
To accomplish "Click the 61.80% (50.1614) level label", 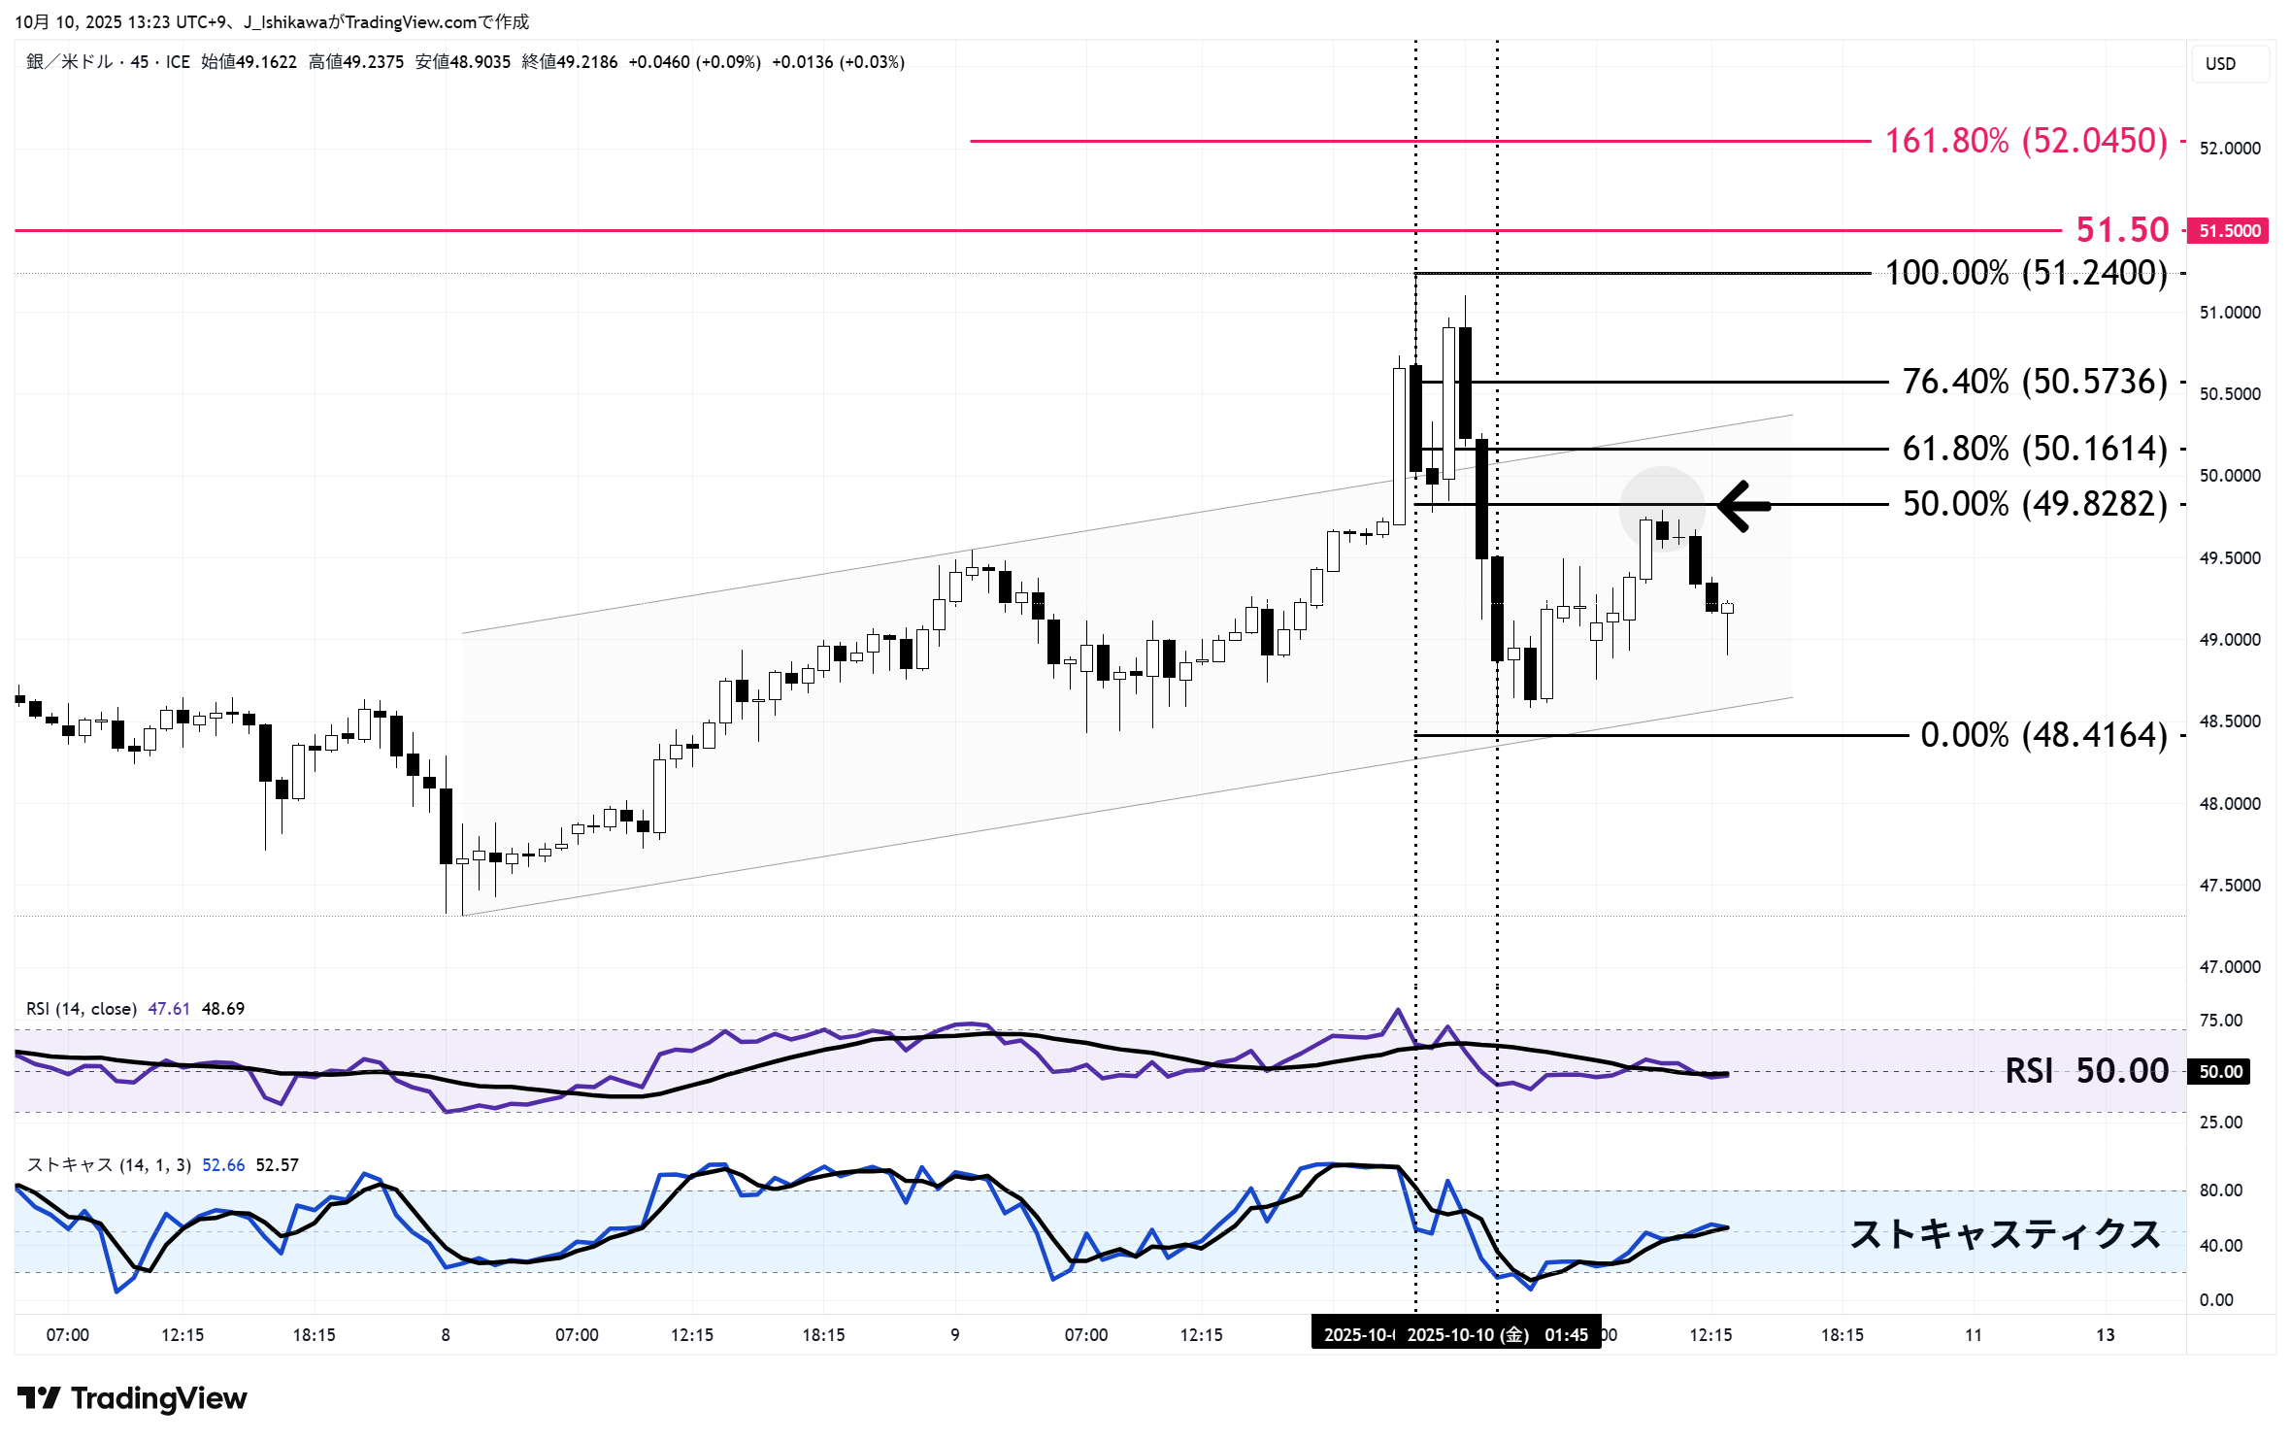I will click(2034, 449).
